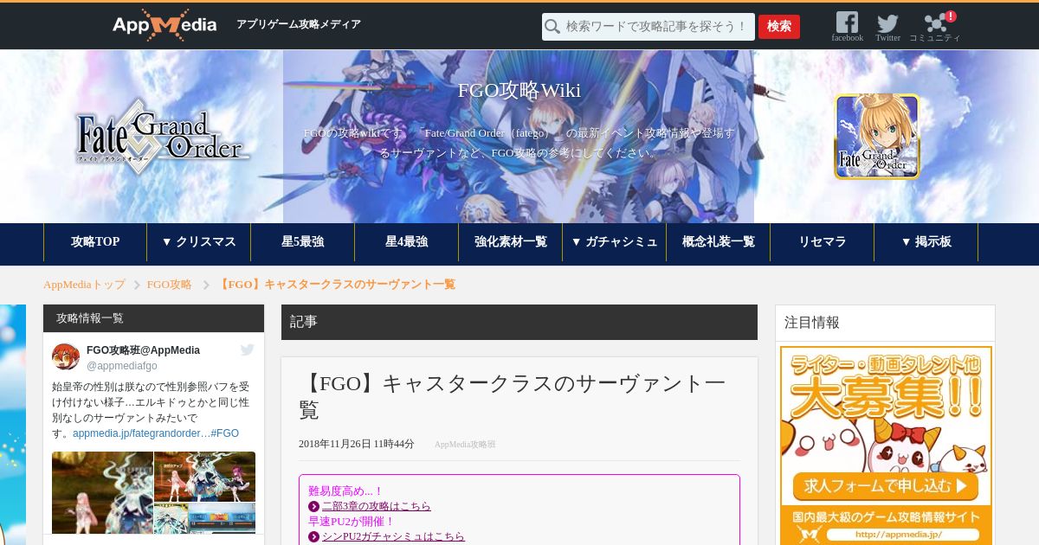Go to FGO攻略 breadcrumb link
This screenshot has width=1039, height=545.
pyautogui.click(x=170, y=285)
